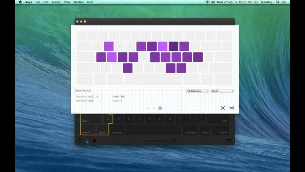Click the left option key on the dark keyboard
Image resolution: width=305 pixels, height=172 pixels.
(x=102, y=130)
